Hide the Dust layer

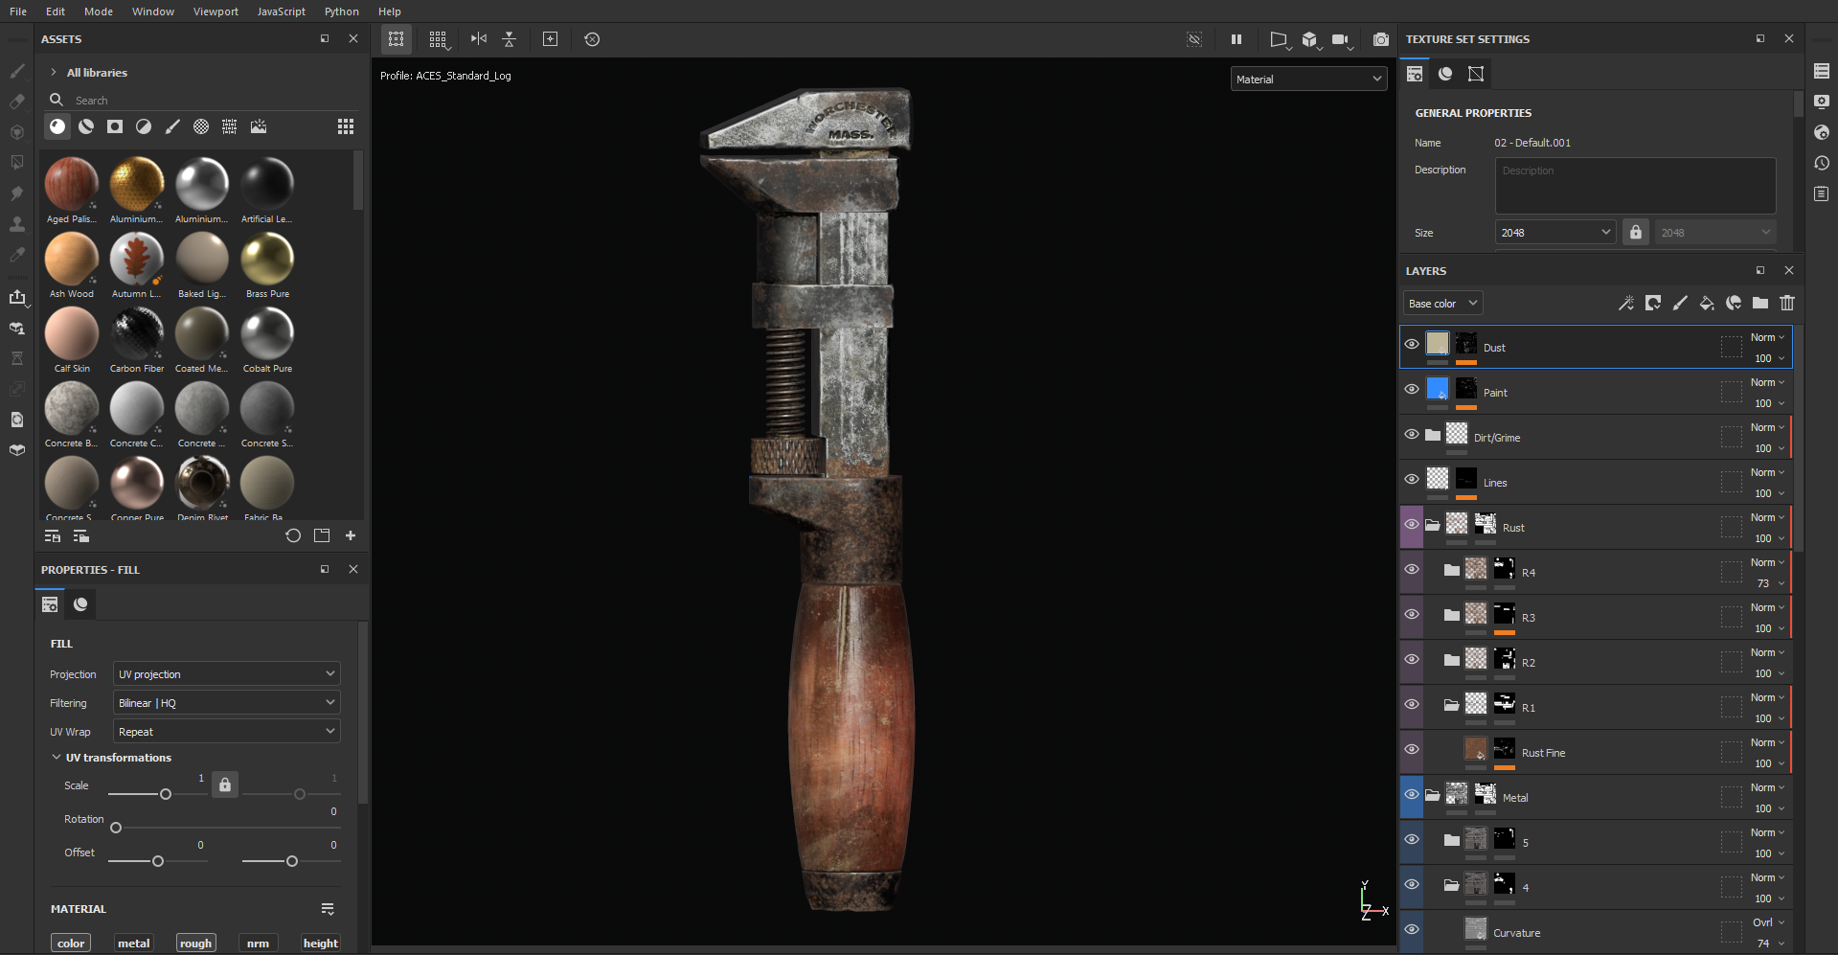[x=1412, y=344]
